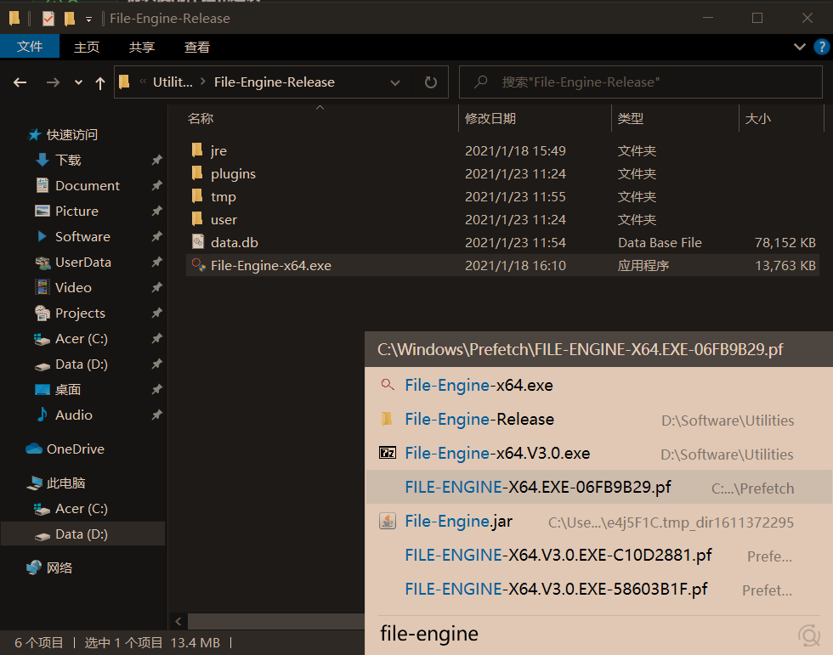833x655 pixels.
Task: Switch to the 主页 ribbon tab
Action: [x=87, y=48]
